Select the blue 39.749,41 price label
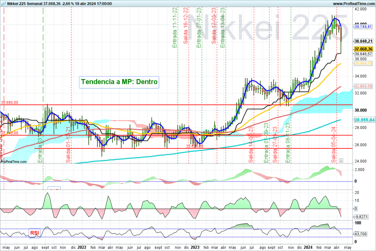This screenshot has height=251, width=376. coord(363,26)
